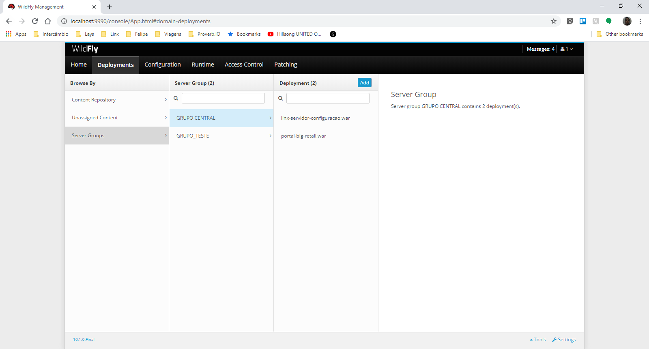
Task: Switch to the Configuration tab
Action: pos(163,65)
